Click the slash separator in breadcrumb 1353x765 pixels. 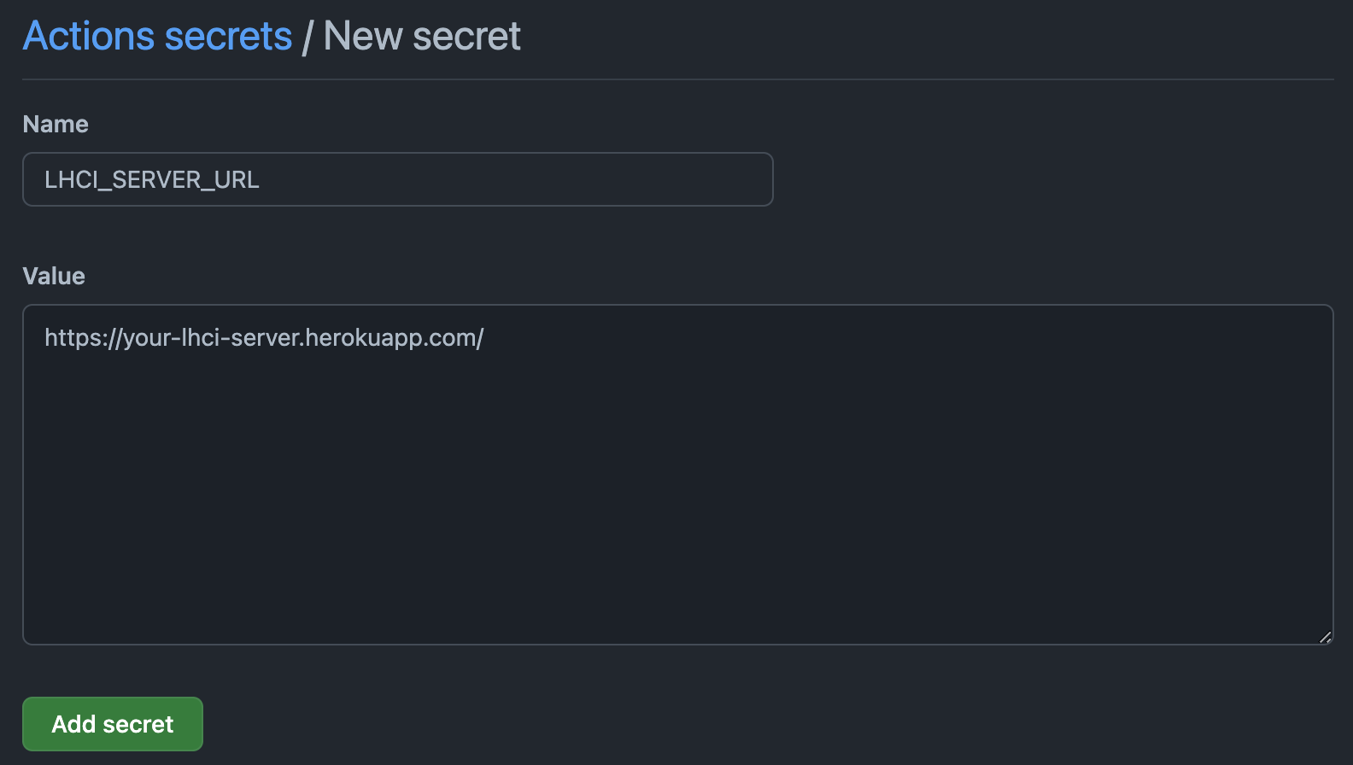point(307,38)
